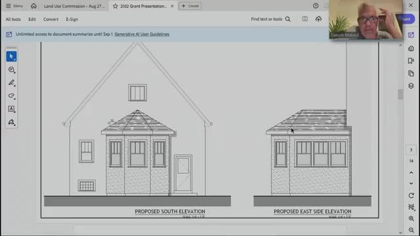This screenshot has height=236, width=420.
Task: Open the Edit menu
Action: pos(32,19)
